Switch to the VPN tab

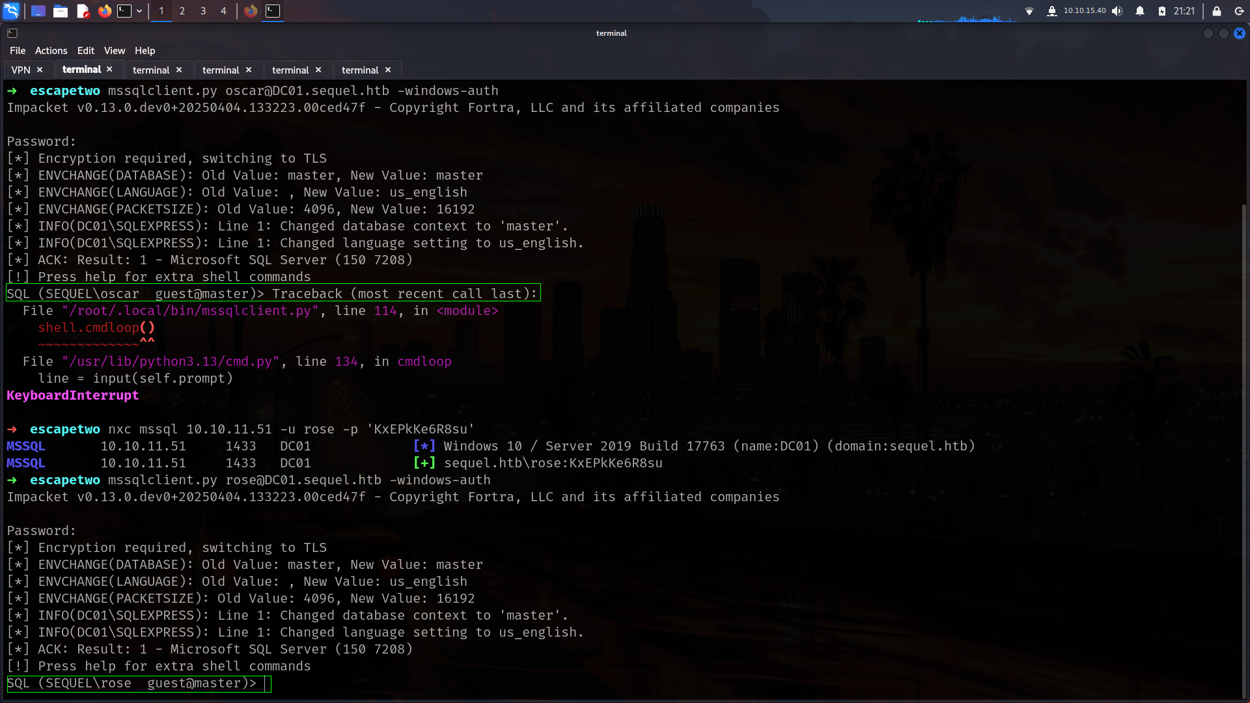point(21,70)
